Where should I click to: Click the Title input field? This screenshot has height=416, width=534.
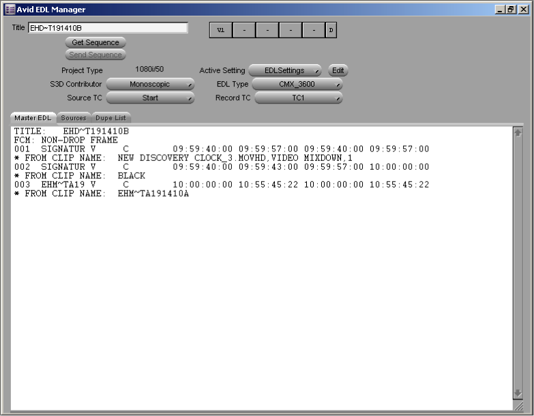pyautogui.click(x=108, y=28)
